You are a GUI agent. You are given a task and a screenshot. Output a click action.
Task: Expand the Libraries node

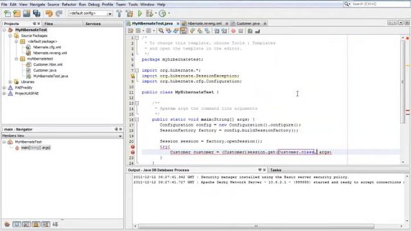10,81
